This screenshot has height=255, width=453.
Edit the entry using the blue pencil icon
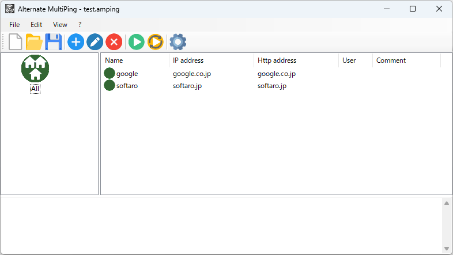pyautogui.click(x=95, y=41)
